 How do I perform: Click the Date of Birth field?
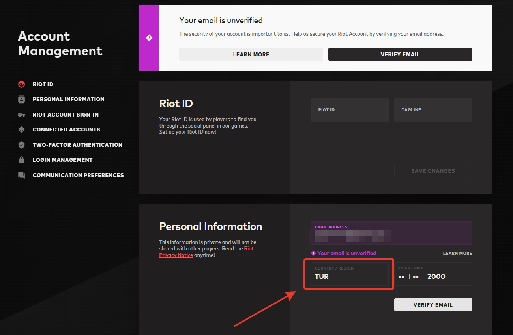[433, 274]
